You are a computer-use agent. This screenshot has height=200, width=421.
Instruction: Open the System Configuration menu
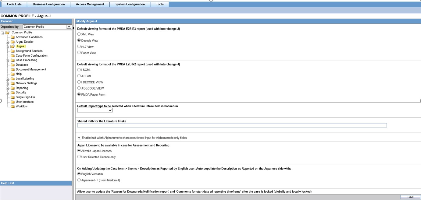130,4
